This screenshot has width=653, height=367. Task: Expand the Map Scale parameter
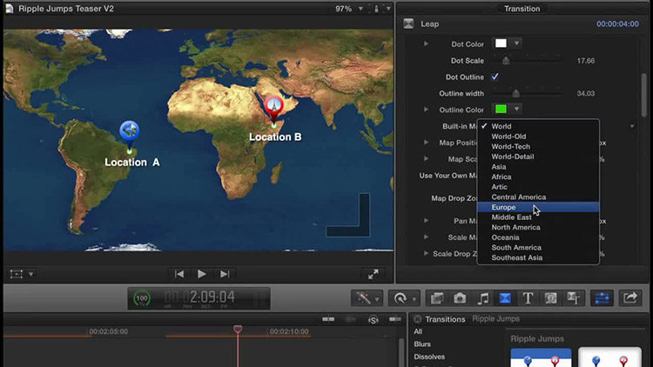(x=426, y=158)
